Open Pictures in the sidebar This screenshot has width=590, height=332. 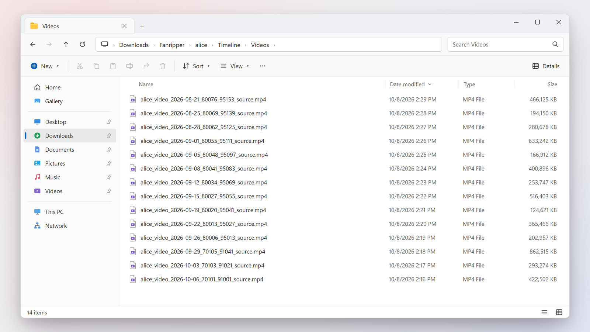coord(70,163)
